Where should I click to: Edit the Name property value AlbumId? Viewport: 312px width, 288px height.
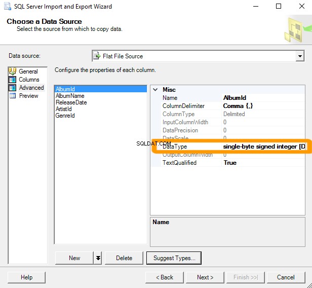coord(263,98)
